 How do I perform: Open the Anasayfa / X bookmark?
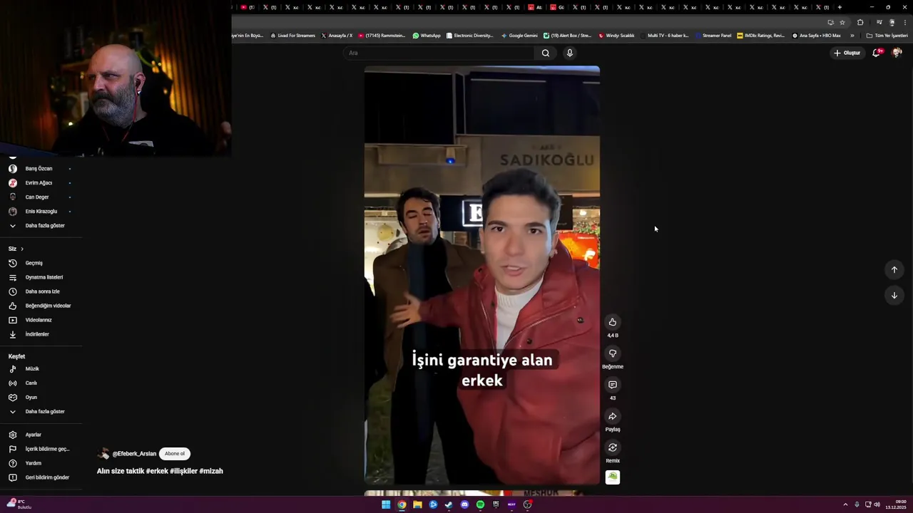point(337,36)
